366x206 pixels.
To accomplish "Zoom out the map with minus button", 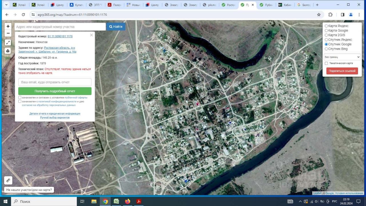I will point(8,33).
